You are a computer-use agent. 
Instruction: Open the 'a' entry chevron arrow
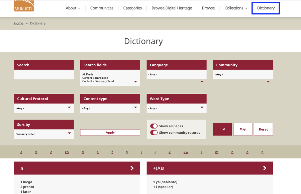click(132, 168)
